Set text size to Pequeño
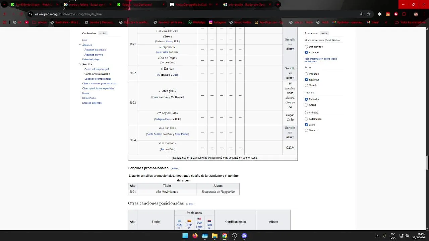 306,74
